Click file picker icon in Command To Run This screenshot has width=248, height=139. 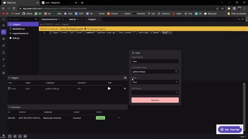tap(176, 71)
